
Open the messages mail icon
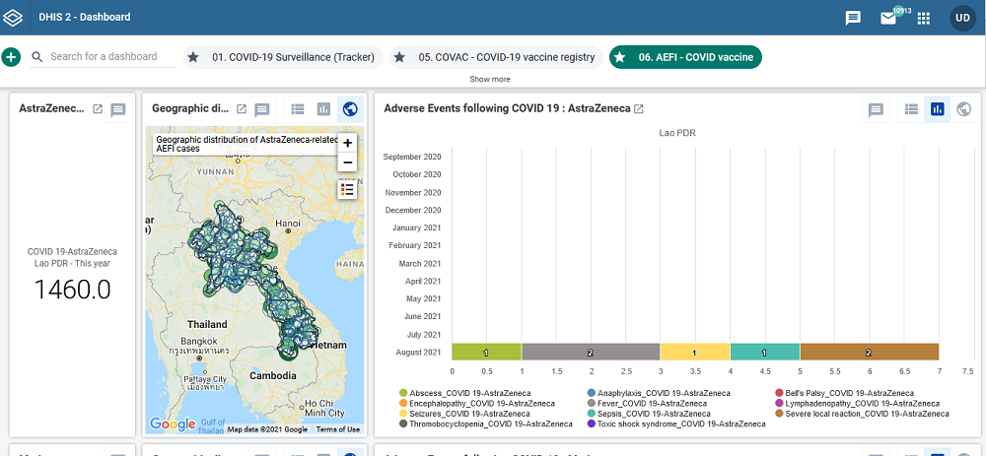[x=888, y=18]
